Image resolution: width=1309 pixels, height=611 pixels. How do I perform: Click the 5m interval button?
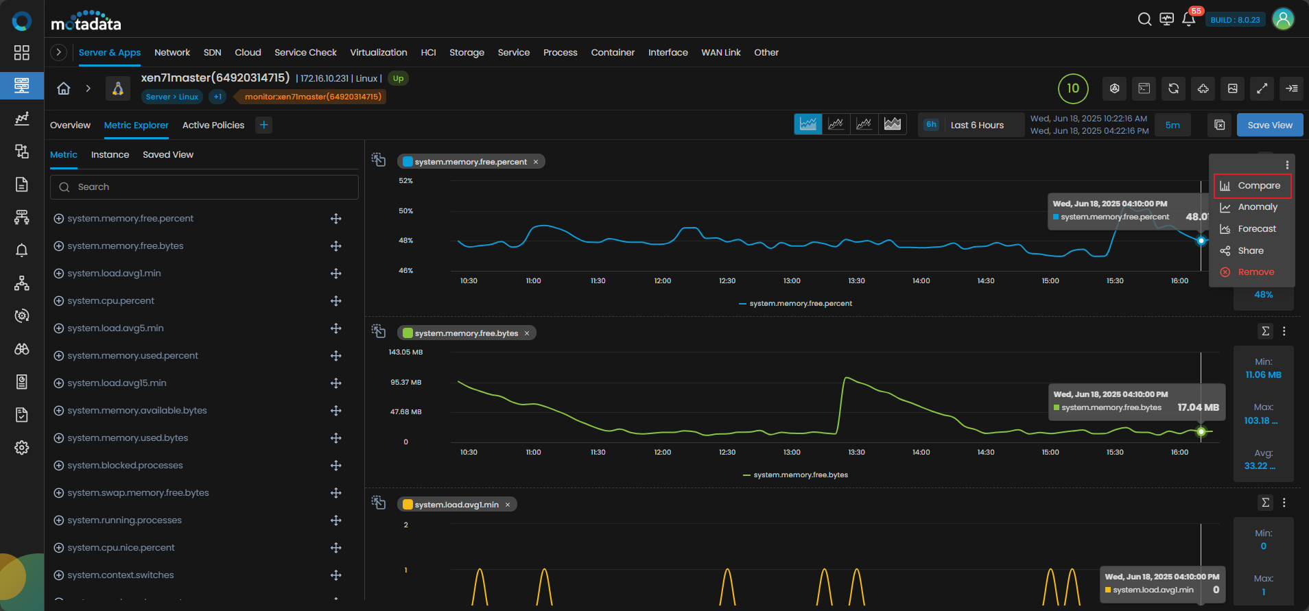tap(1172, 125)
